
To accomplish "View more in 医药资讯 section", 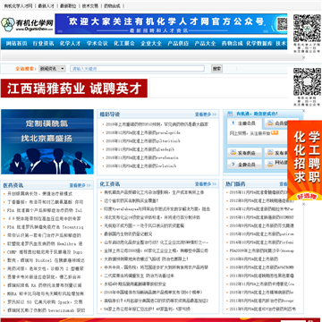I will tap(80, 185).
